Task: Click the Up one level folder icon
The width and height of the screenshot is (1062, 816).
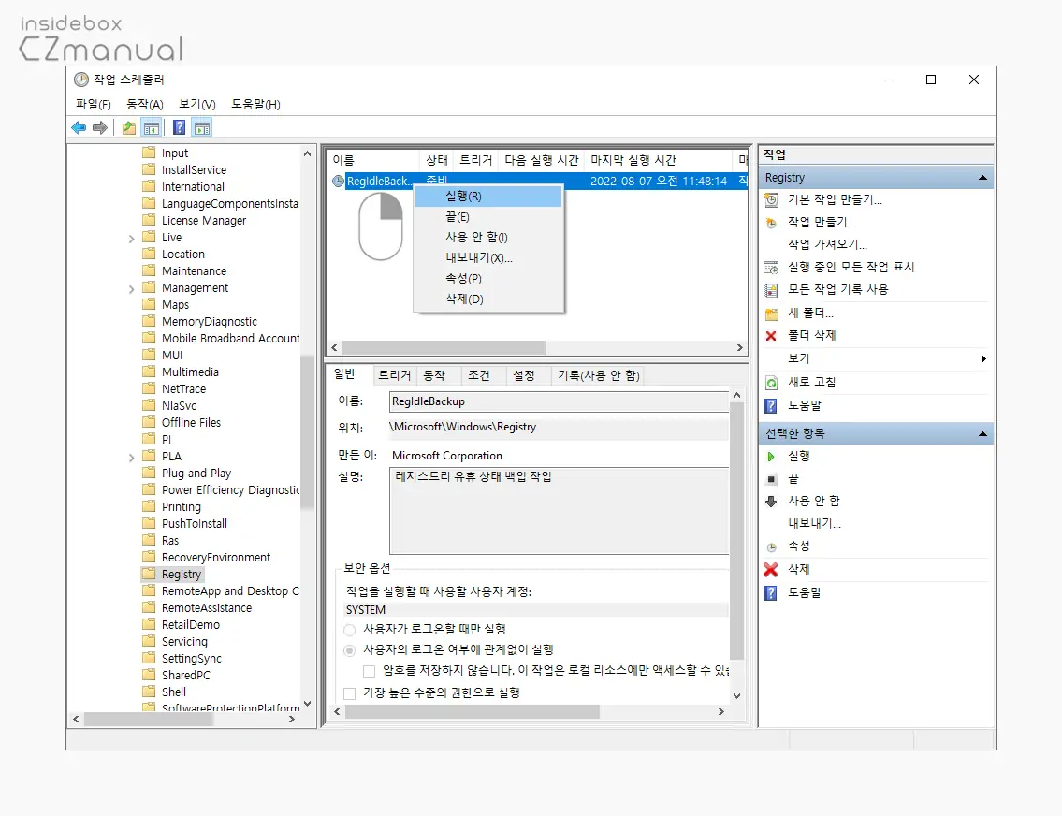Action: [129, 127]
